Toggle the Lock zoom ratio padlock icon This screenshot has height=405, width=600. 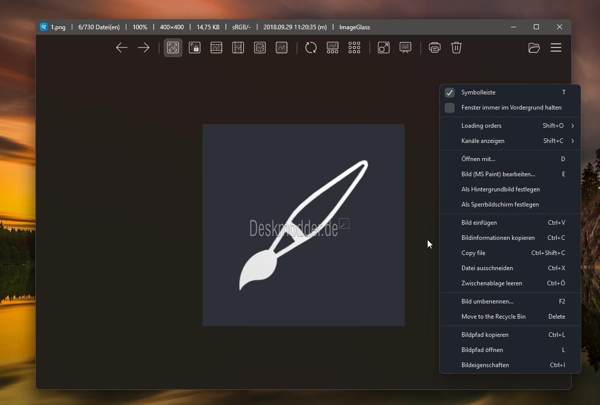(x=195, y=48)
